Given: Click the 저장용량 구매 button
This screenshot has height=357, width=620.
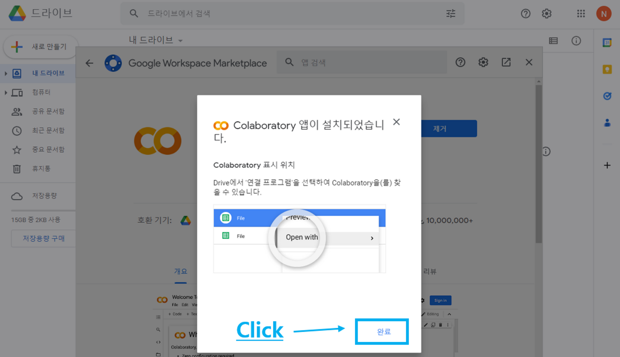Looking at the screenshot, I should [x=43, y=238].
